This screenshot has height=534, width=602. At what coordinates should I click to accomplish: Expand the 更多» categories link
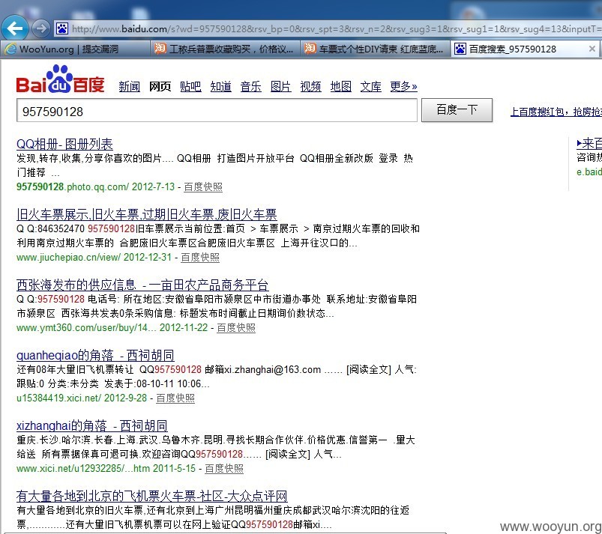pos(403,86)
